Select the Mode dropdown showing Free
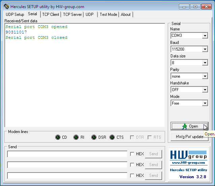215x186 pixels. pos(189,103)
